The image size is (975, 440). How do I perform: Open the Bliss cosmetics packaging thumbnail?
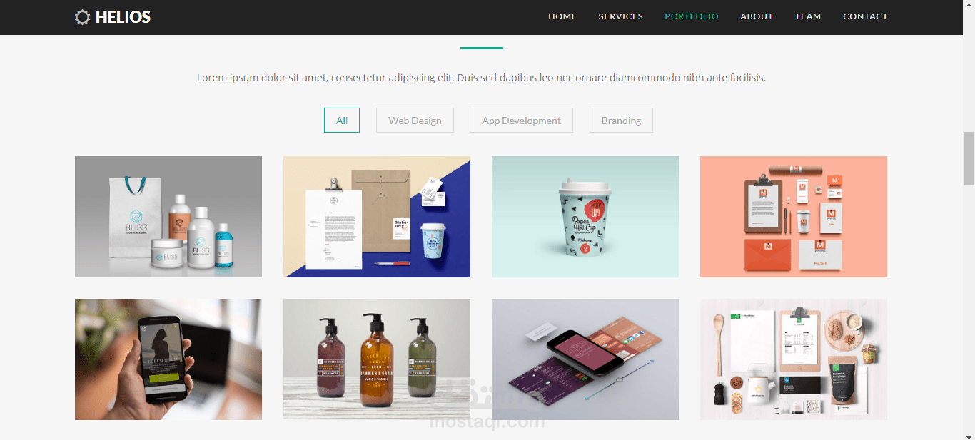(x=168, y=217)
